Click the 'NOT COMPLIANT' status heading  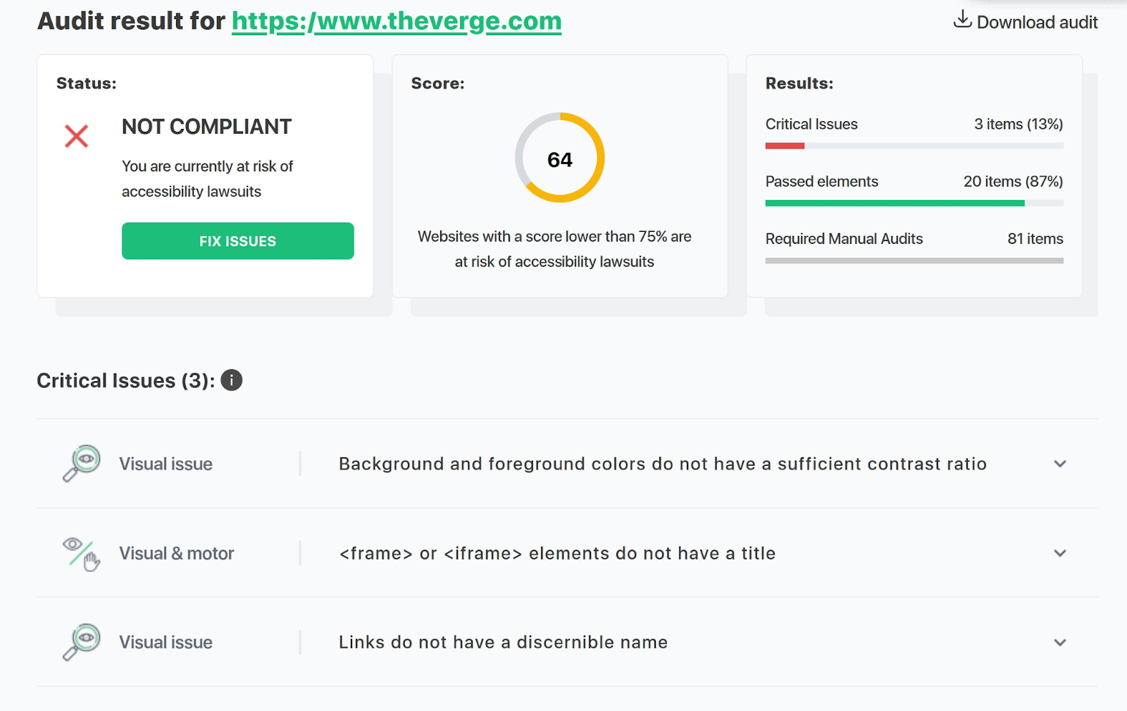pyautogui.click(x=206, y=127)
